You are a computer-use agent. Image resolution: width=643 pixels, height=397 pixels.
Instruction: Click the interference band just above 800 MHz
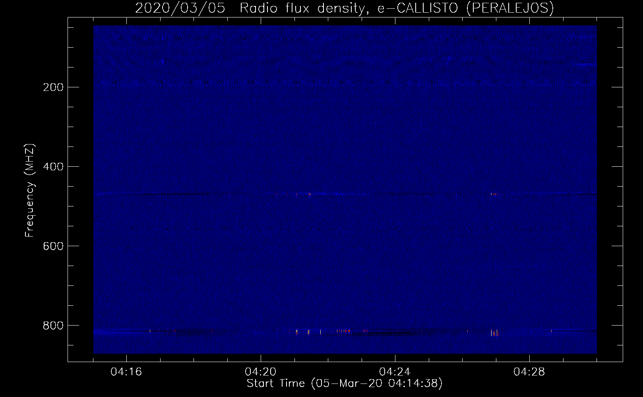click(345, 332)
